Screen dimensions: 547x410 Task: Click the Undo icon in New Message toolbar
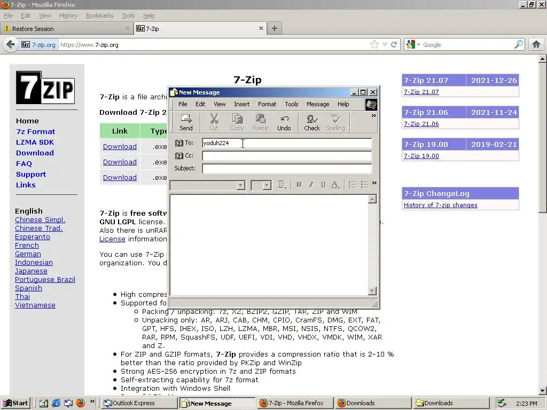click(x=284, y=122)
